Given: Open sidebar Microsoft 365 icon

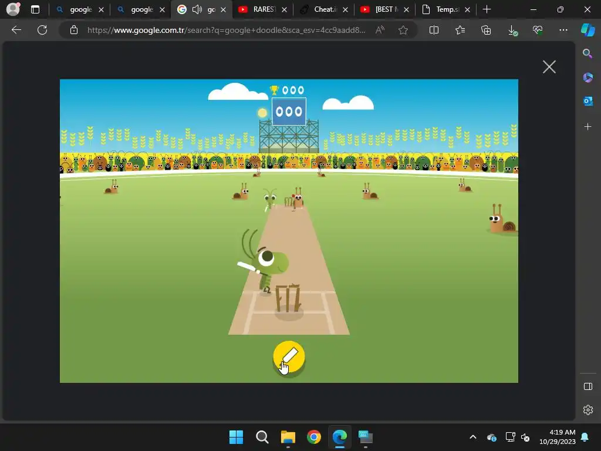Looking at the screenshot, I should 588,78.
